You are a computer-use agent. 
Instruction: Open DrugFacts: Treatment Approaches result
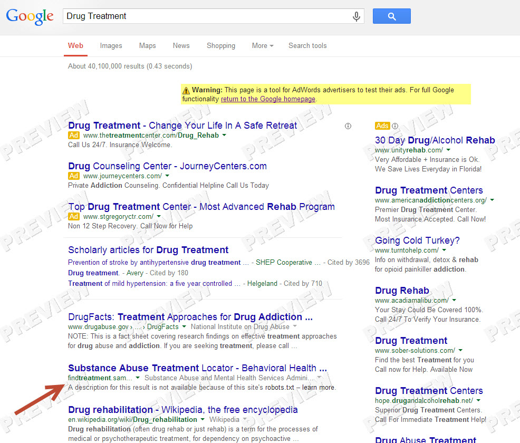pos(190,317)
